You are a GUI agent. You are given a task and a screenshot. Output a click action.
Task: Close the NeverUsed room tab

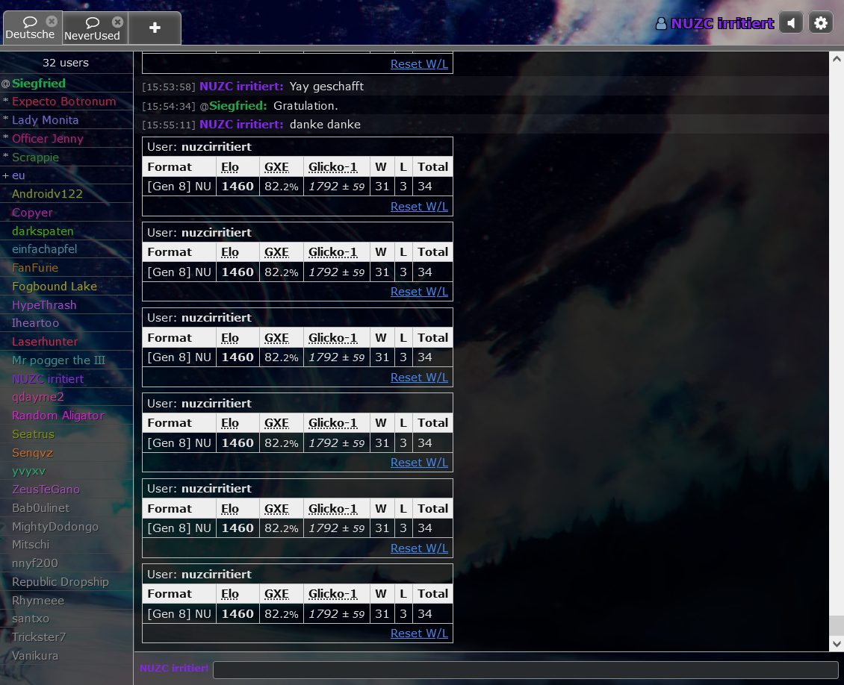tap(117, 22)
